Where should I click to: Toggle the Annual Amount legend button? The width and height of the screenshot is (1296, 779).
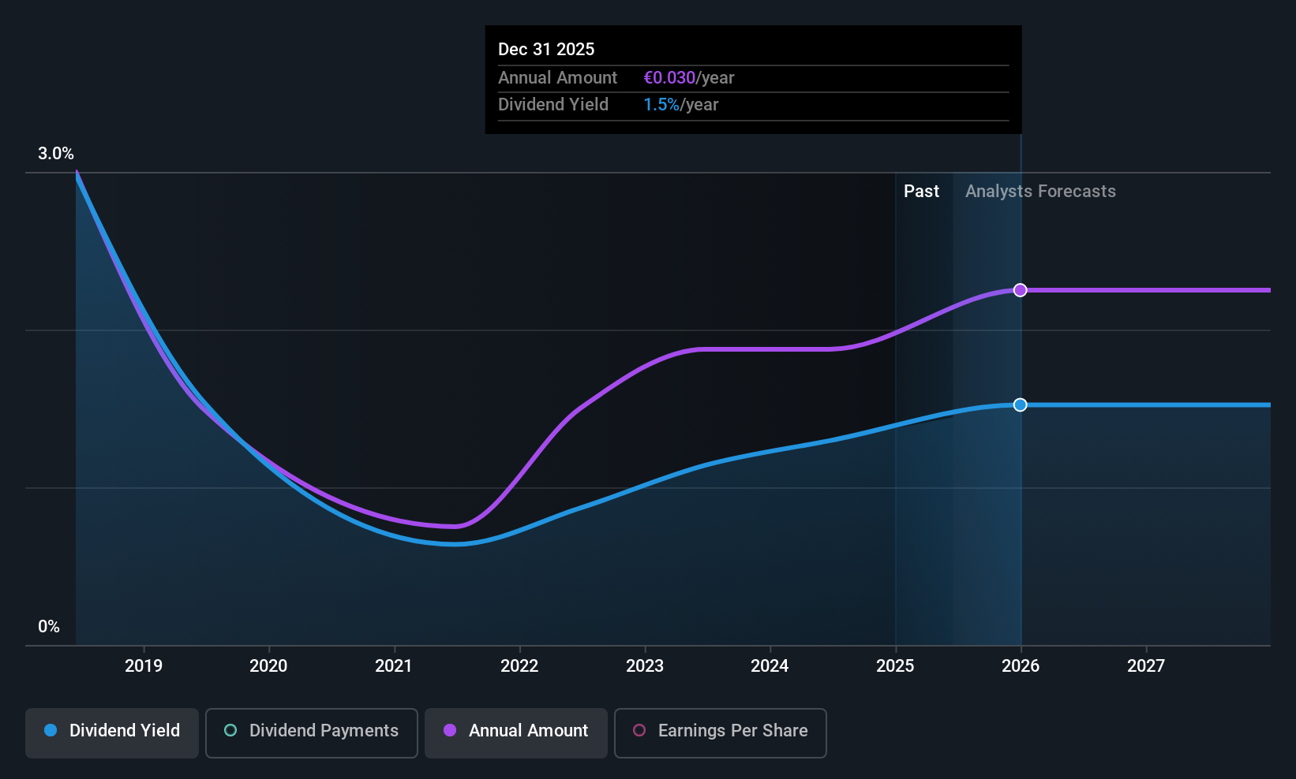point(516,732)
